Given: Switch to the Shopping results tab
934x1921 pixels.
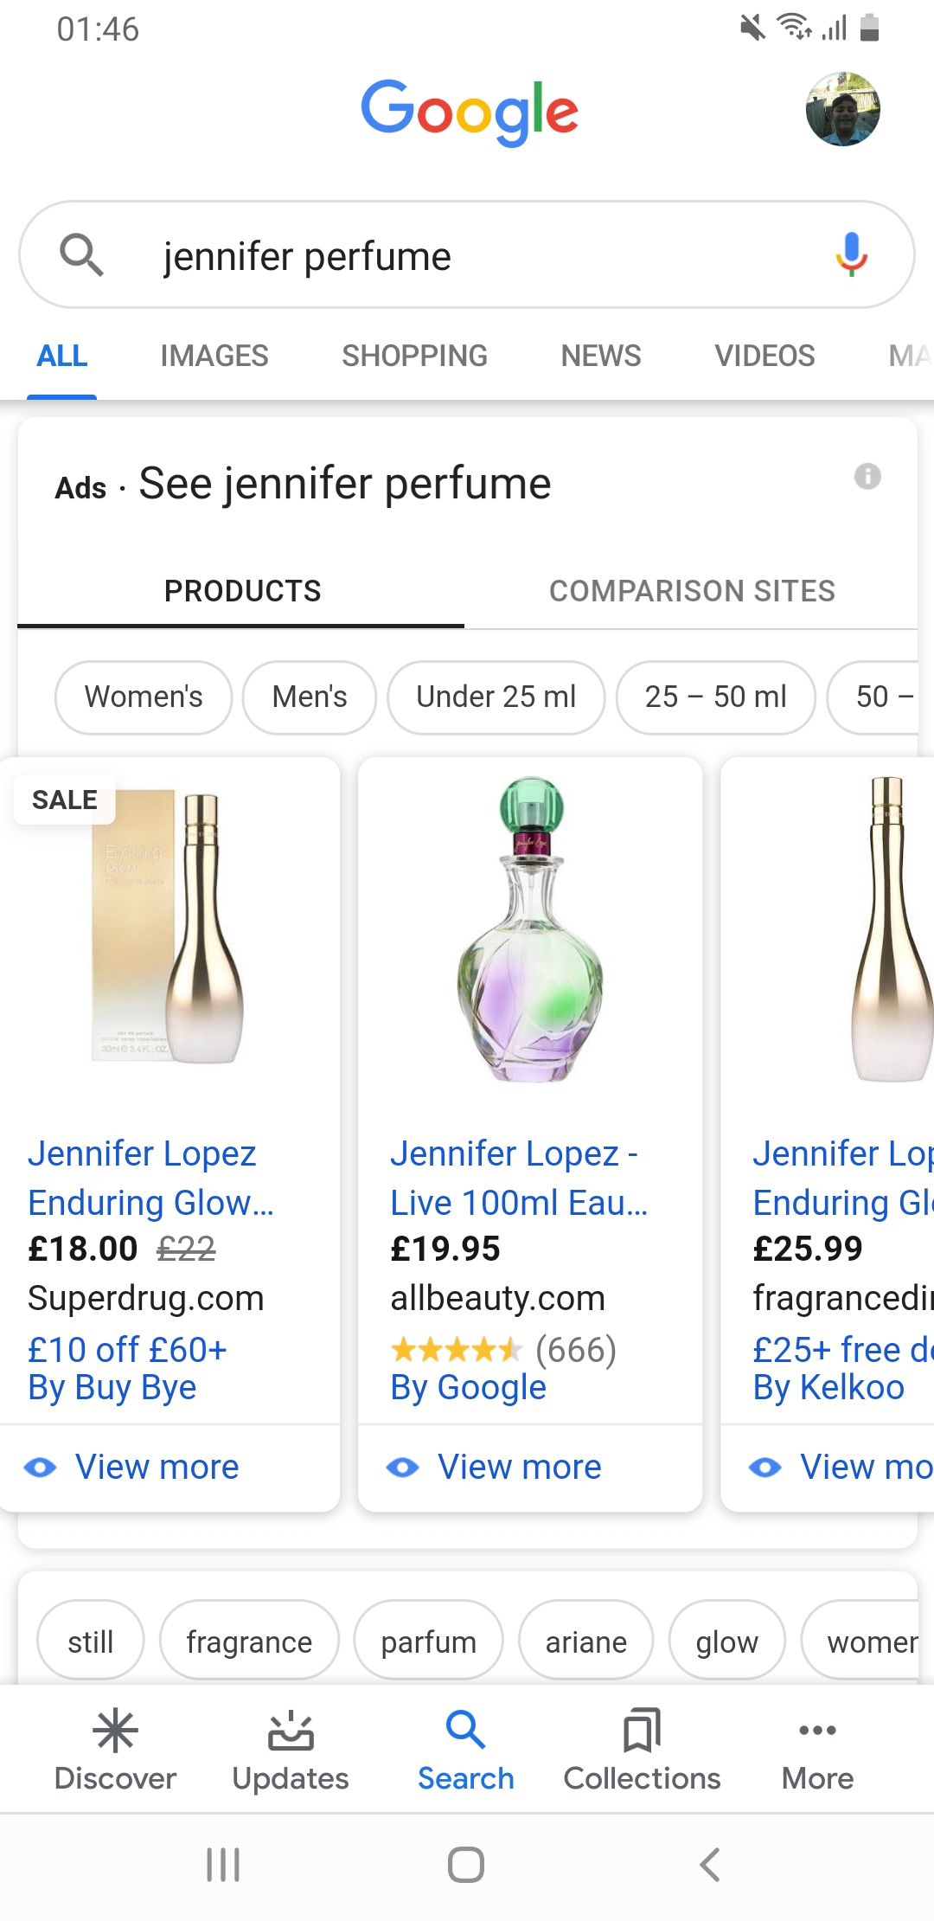Looking at the screenshot, I should pos(414,356).
